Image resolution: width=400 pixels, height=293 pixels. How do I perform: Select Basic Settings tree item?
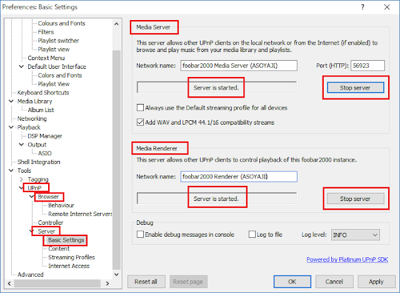[x=66, y=240]
